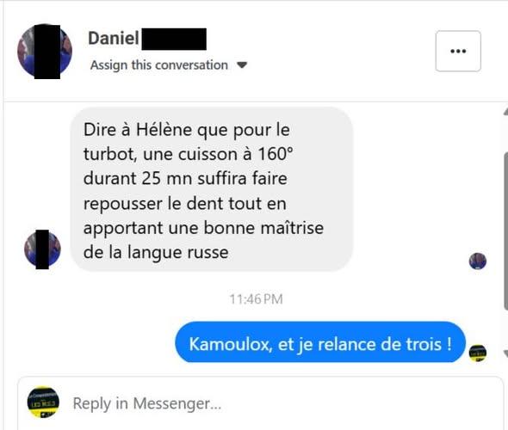This screenshot has width=508, height=430.
Task: Click the small seen-receipt avatar after grey message
Action: 478,261
